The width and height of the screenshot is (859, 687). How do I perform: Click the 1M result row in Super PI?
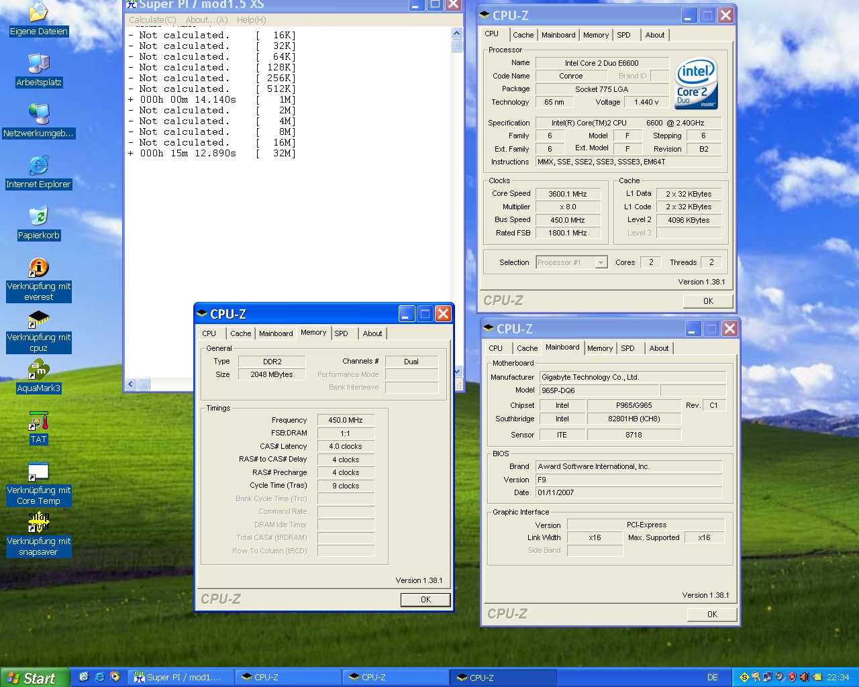[x=211, y=100]
